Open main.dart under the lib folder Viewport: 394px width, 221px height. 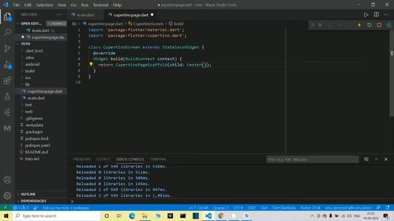[36, 98]
